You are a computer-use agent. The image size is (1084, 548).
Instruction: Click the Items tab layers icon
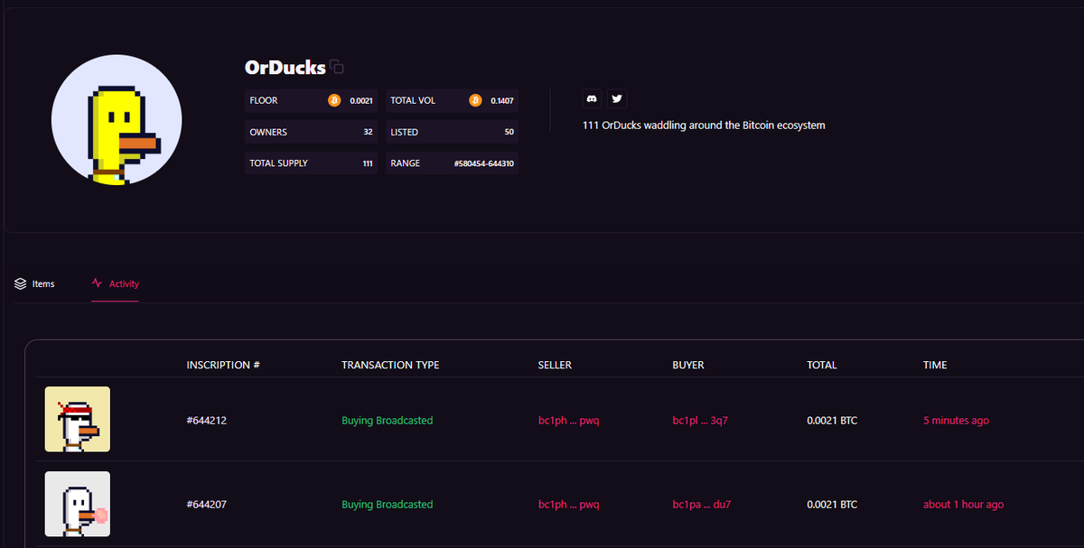21,283
